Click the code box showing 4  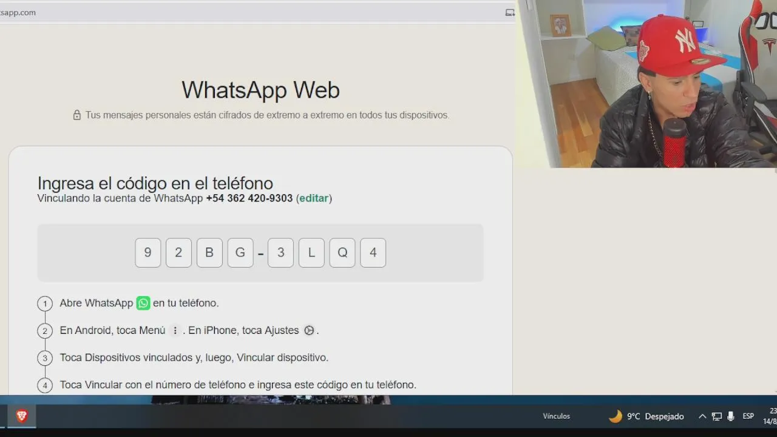373,252
